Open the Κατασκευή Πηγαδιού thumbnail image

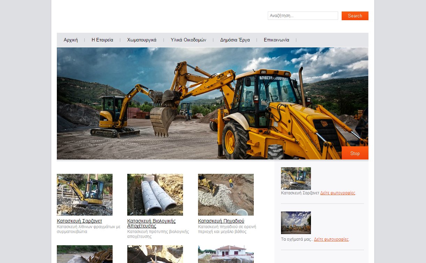tap(226, 195)
